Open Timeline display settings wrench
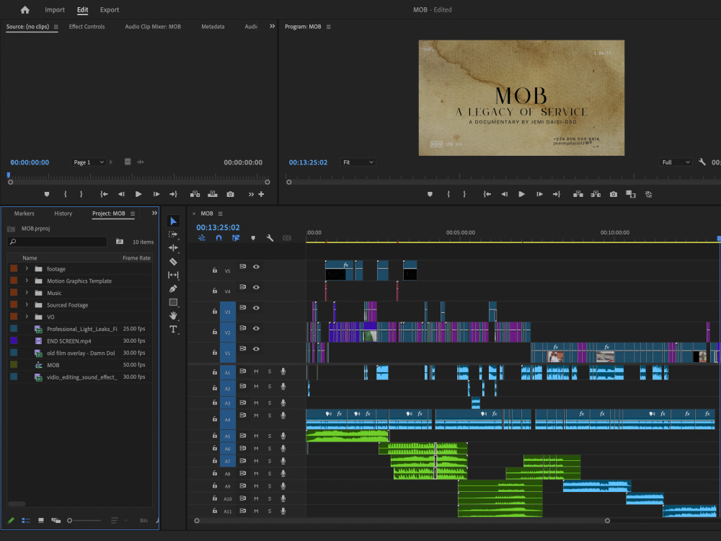The height and width of the screenshot is (541, 721). pyautogui.click(x=270, y=238)
